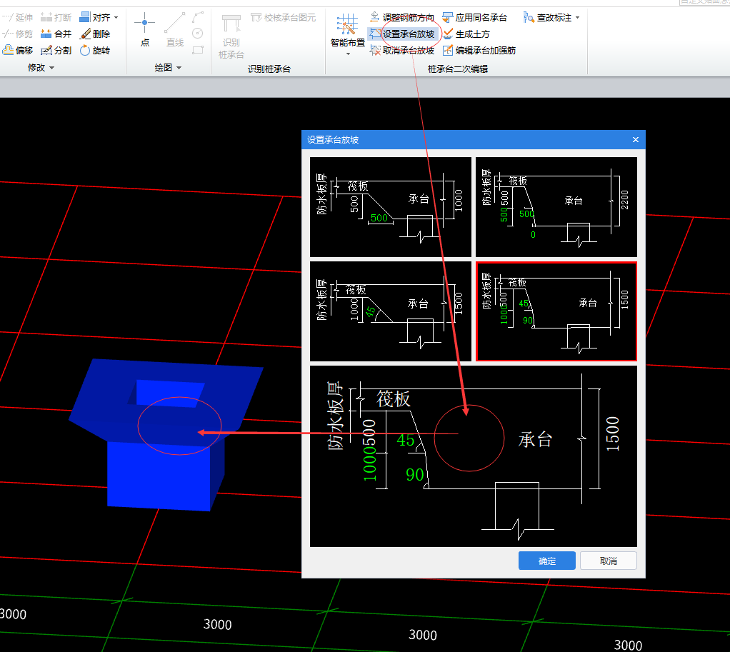The height and width of the screenshot is (652, 730).
Task: Click the 删除 (delete) tool
Action: 95,34
